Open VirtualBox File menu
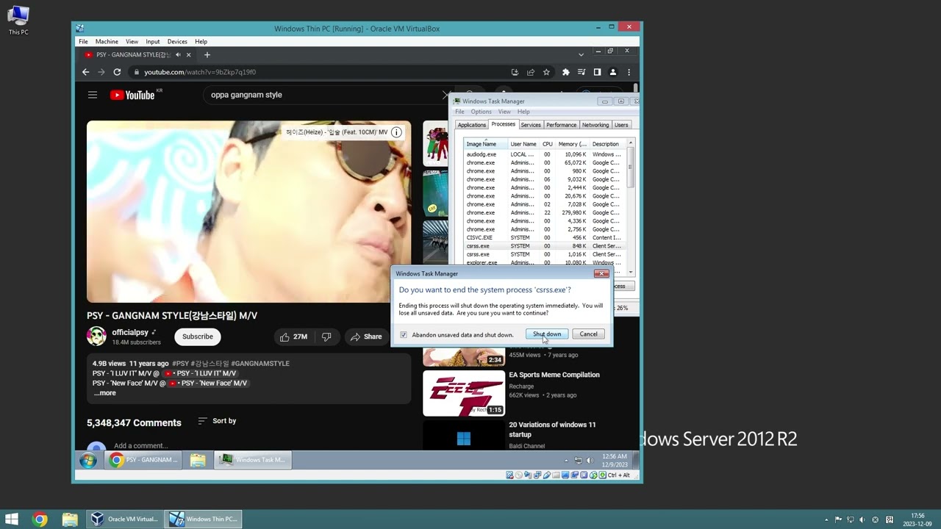 click(83, 42)
